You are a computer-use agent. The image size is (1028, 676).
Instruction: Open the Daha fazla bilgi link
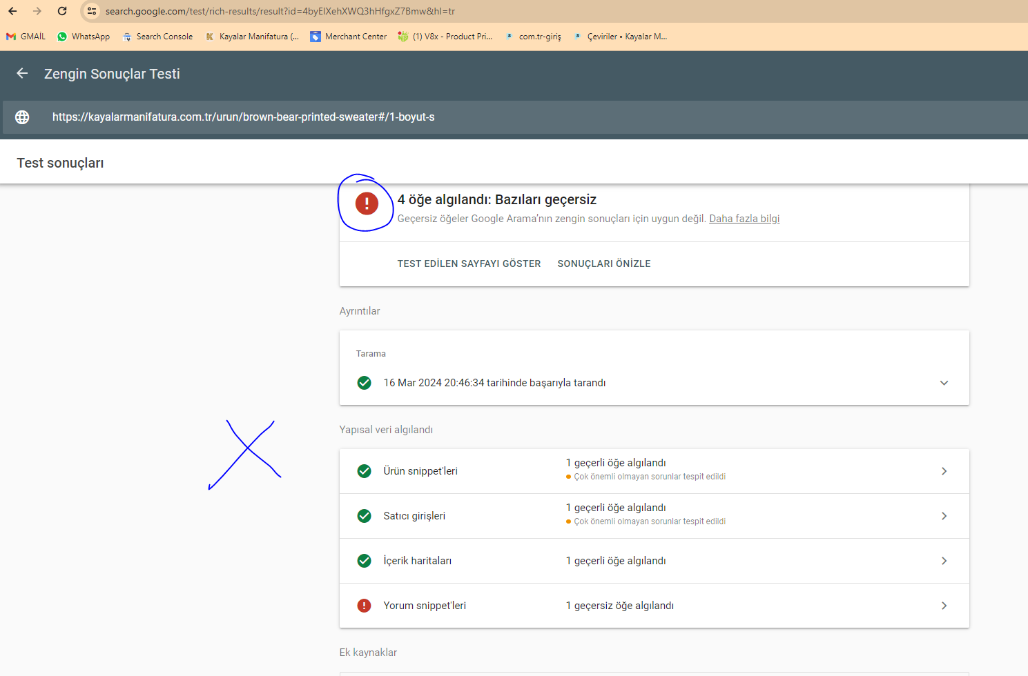(x=744, y=219)
